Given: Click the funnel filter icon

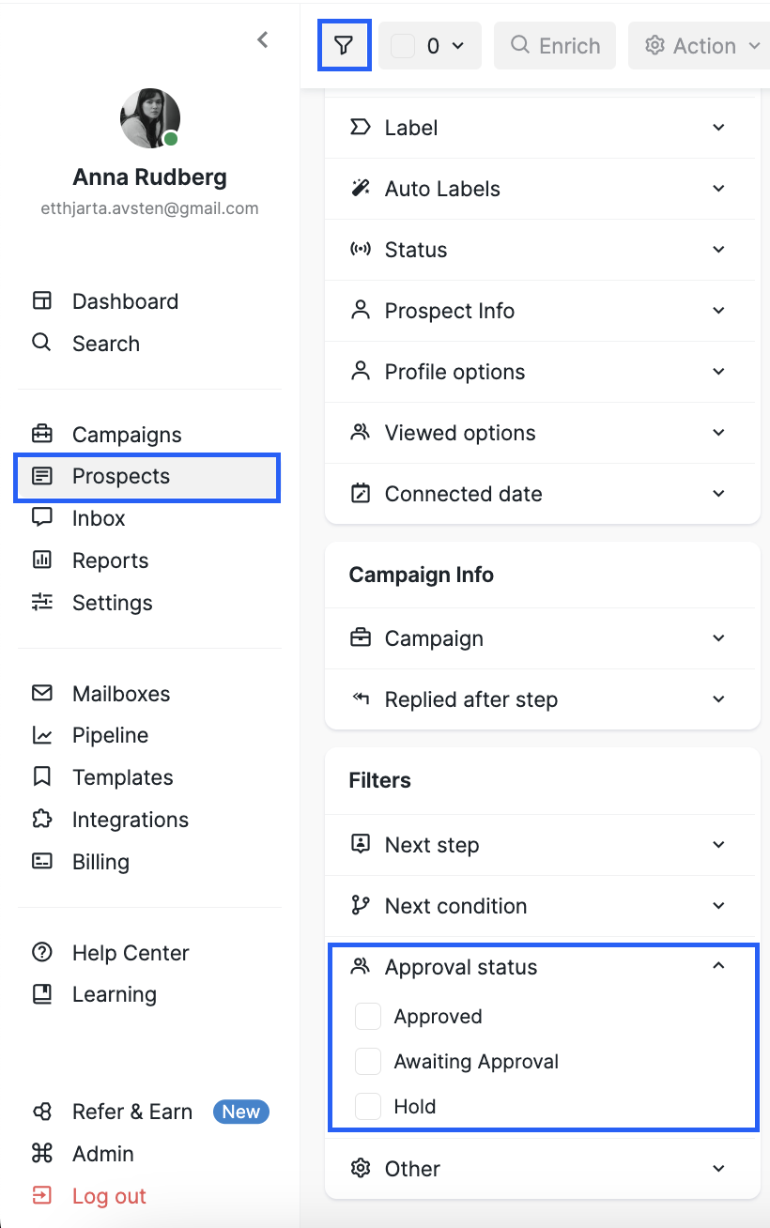Looking at the screenshot, I should tap(345, 45).
